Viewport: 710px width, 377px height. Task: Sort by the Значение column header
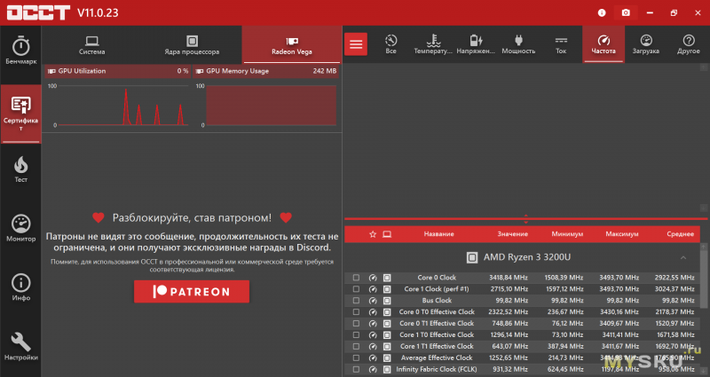[x=513, y=234]
